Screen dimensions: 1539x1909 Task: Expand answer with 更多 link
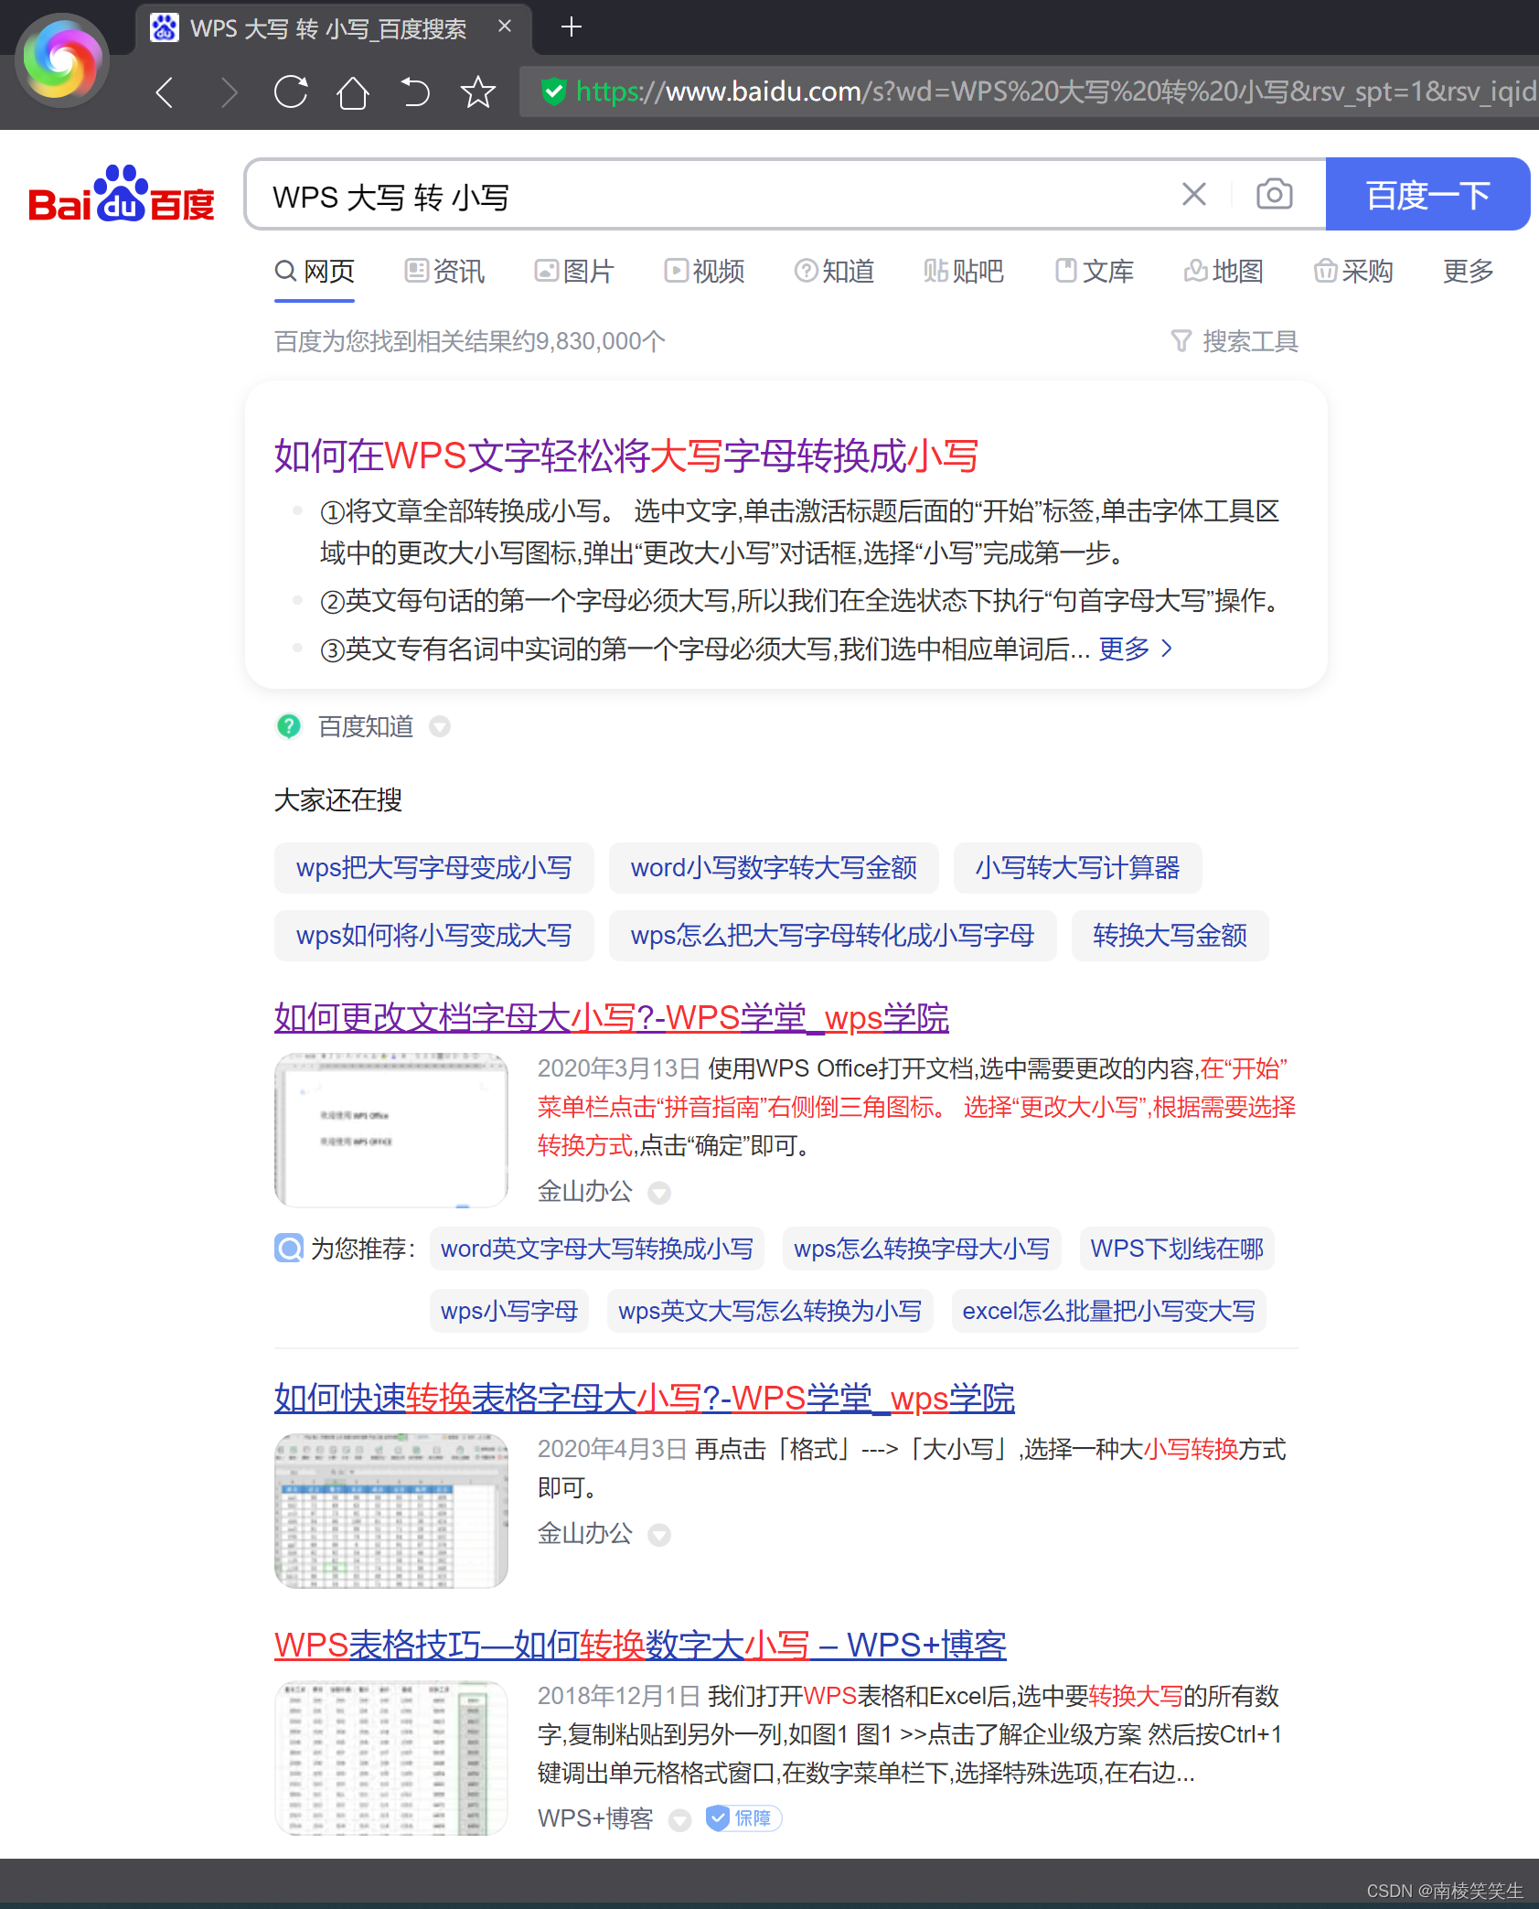pos(1135,649)
